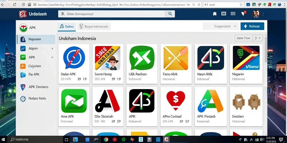
Task: Open the Naqın Alitle app icon
Action: pos(210,58)
